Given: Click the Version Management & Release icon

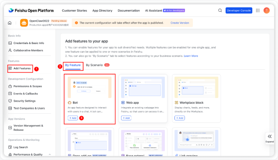Looking at the screenshot, I should (x=10, y=128).
